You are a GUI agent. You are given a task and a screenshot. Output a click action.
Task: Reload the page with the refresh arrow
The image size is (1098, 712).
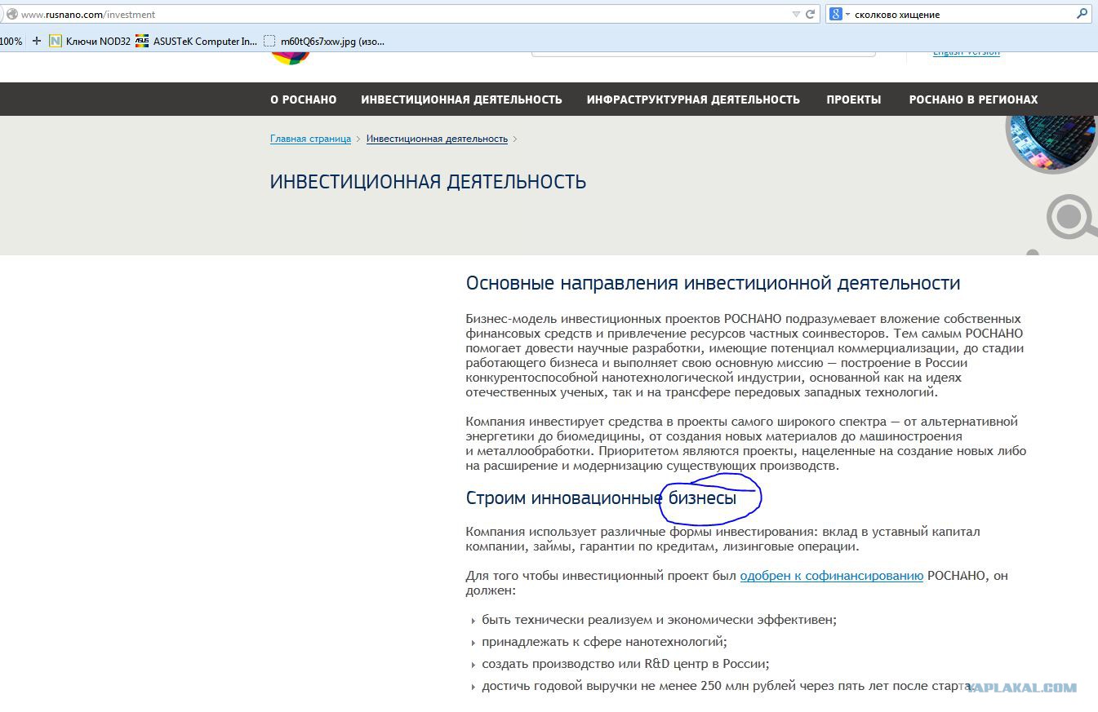point(811,14)
